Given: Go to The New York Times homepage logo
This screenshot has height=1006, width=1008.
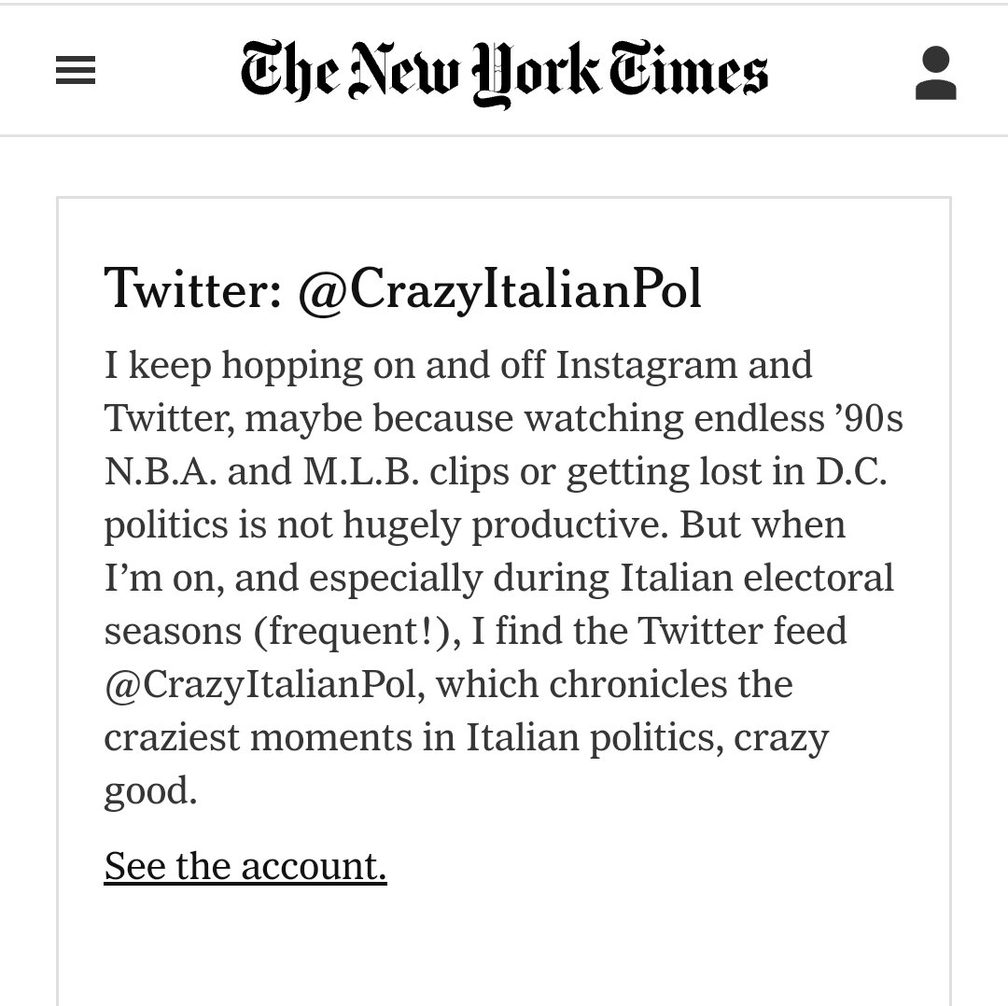Looking at the screenshot, I should (504, 74).
